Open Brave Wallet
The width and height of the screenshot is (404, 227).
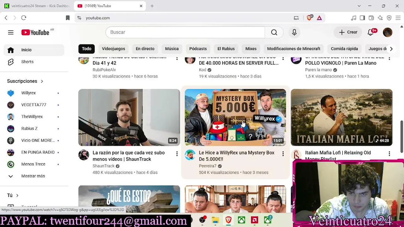coord(371,18)
